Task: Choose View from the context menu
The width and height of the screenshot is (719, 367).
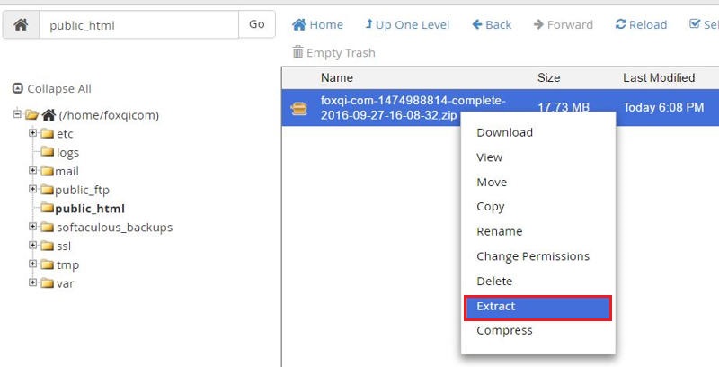Action: click(x=489, y=157)
